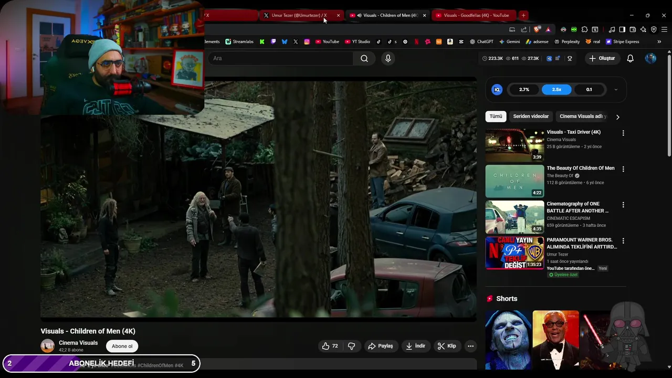Viewport: 672px width, 378px height.
Task: Show more filter chips with right arrow
Action: (617, 117)
